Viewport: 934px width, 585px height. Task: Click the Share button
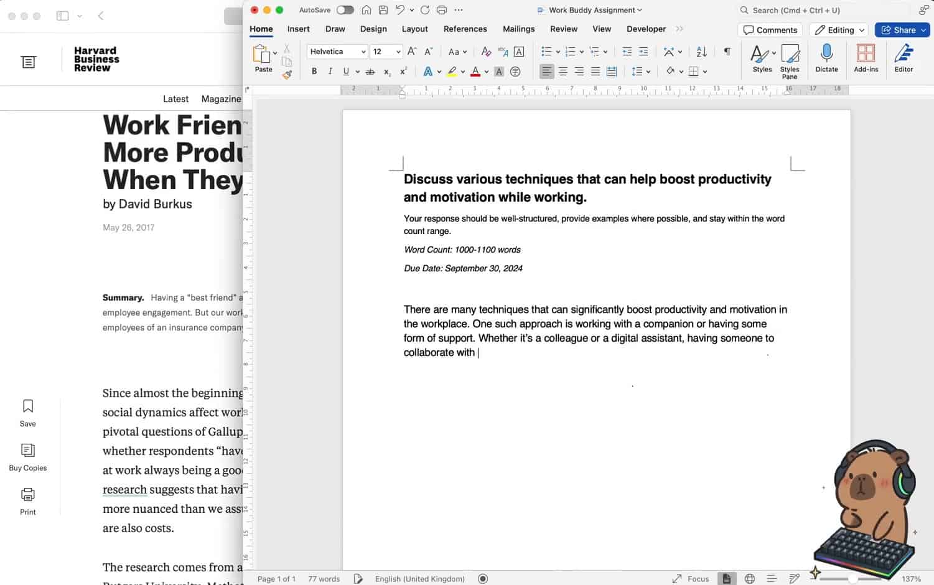898,30
